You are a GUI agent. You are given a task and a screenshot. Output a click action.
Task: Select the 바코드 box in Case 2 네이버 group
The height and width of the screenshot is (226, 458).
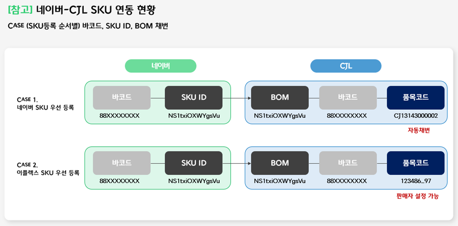pos(122,163)
